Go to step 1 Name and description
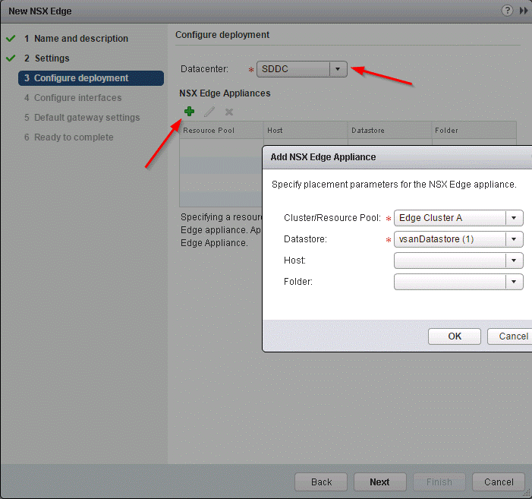532x499 pixels. (80, 39)
